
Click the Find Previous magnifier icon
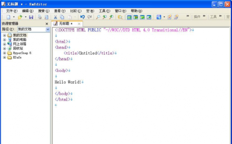pyautogui.click(x=111, y=17)
